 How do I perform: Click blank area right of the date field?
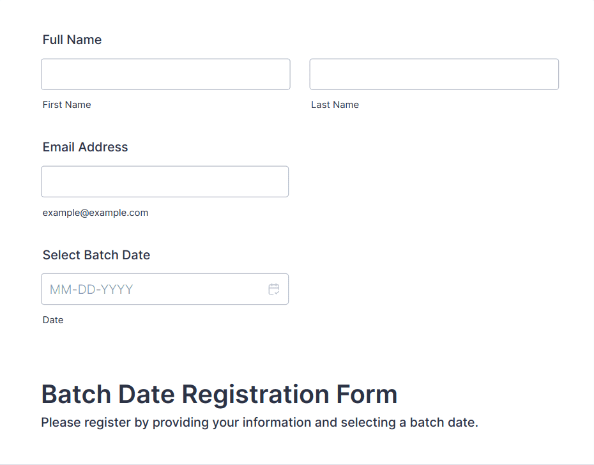pos(434,289)
